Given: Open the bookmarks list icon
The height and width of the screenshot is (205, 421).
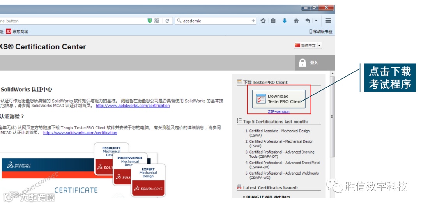Looking at the screenshot, I should point(273,21).
